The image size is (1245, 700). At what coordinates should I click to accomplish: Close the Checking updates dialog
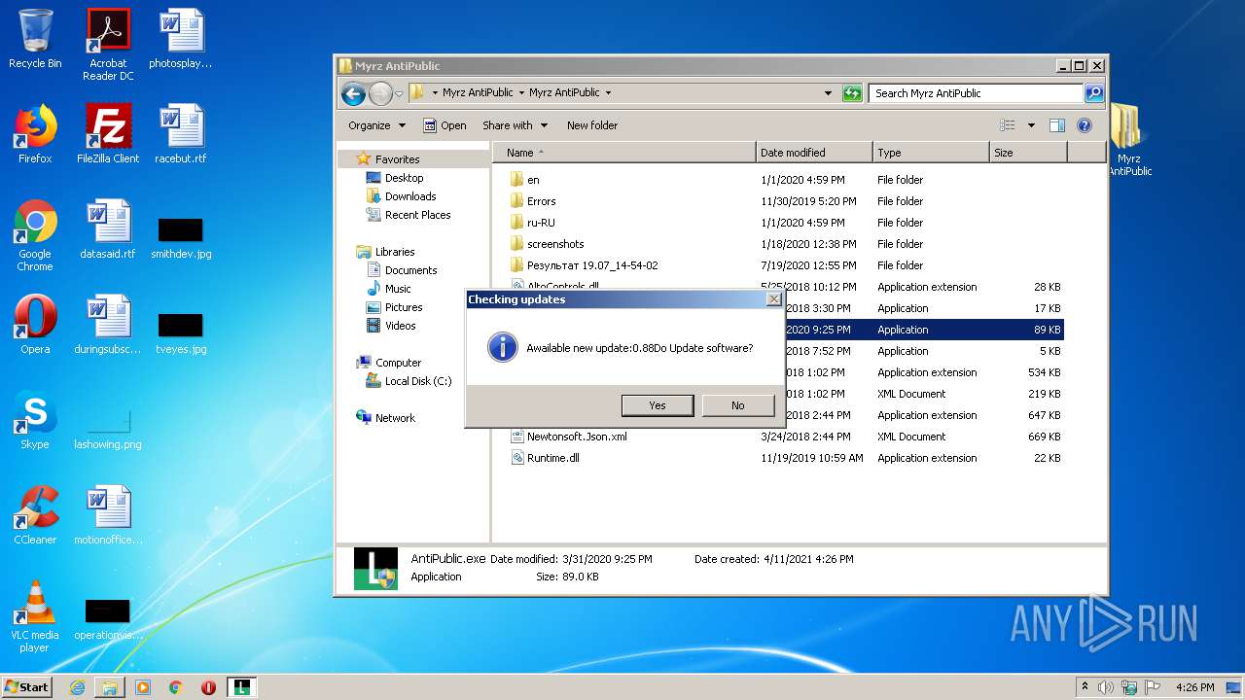773,299
